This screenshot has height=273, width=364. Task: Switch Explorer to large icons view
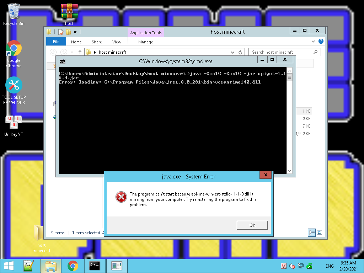(320, 232)
